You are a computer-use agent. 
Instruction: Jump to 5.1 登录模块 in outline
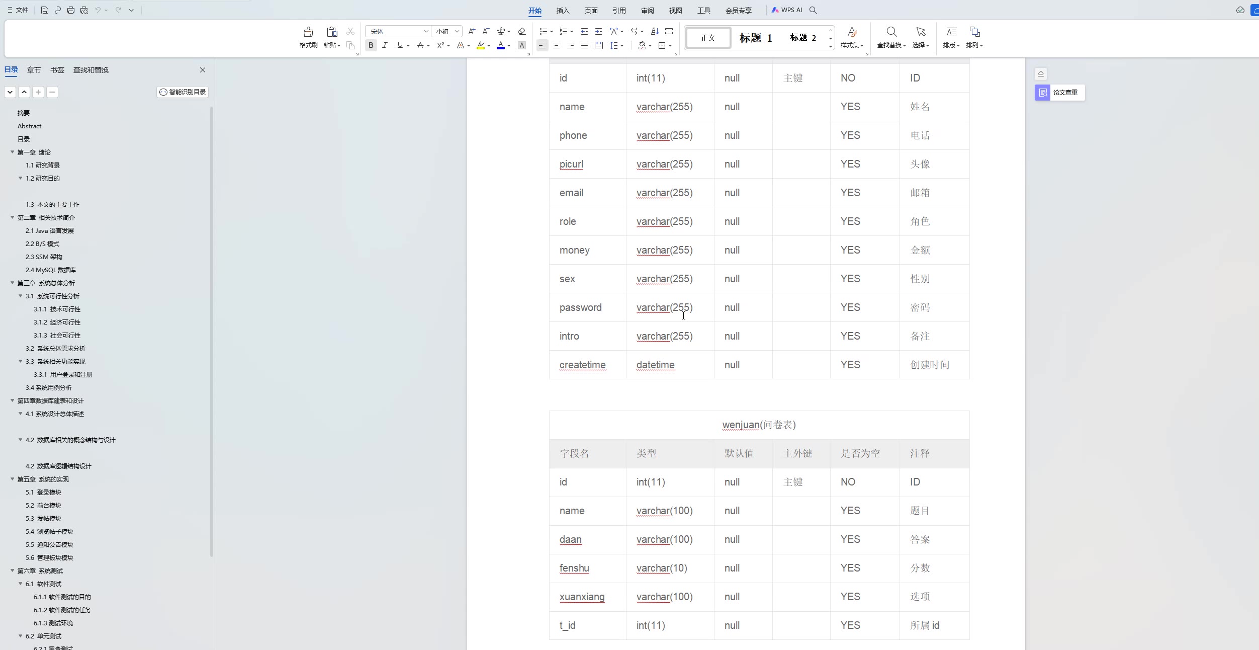click(x=43, y=492)
